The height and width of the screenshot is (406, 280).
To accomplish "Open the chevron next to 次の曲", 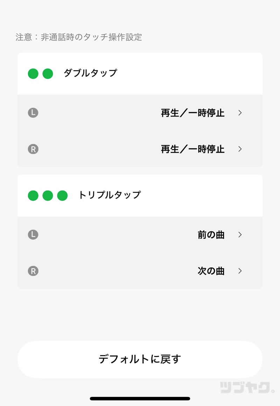I will coord(240,271).
